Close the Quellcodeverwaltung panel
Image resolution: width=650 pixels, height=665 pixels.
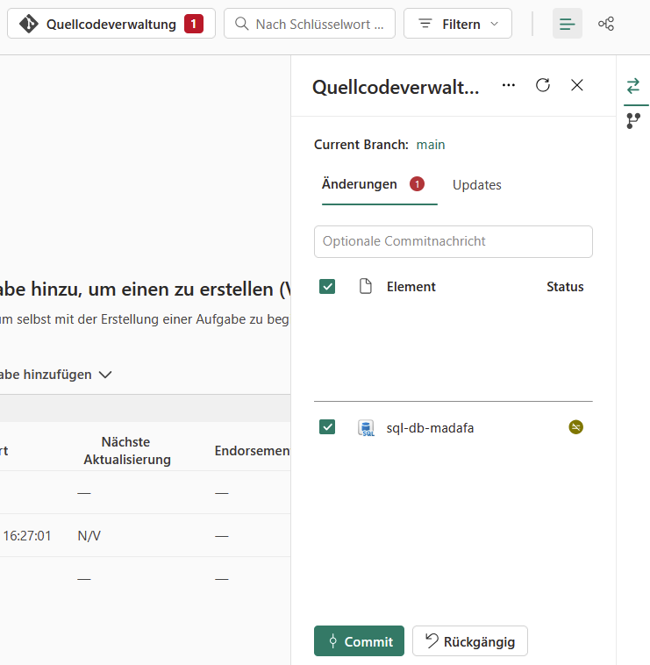(x=576, y=85)
